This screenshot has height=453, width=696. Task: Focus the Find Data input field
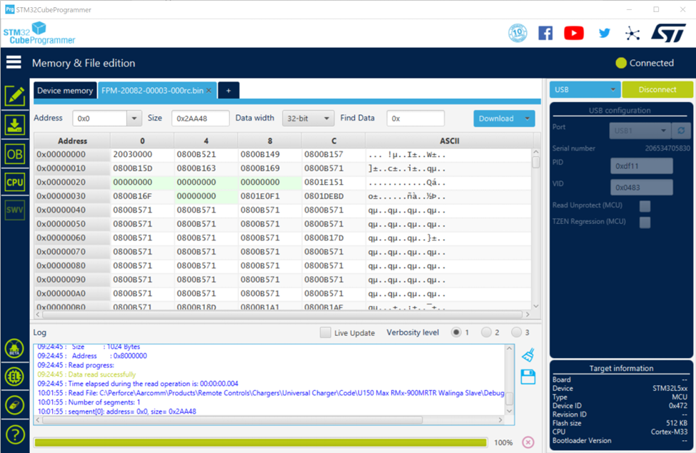pyautogui.click(x=415, y=118)
